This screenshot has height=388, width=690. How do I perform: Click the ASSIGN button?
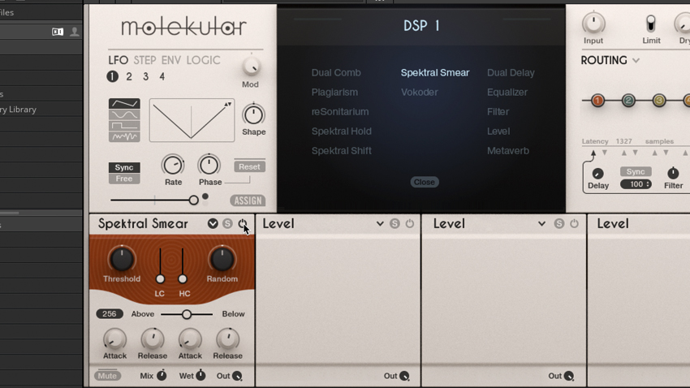pyautogui.click(x=248, y=200)
